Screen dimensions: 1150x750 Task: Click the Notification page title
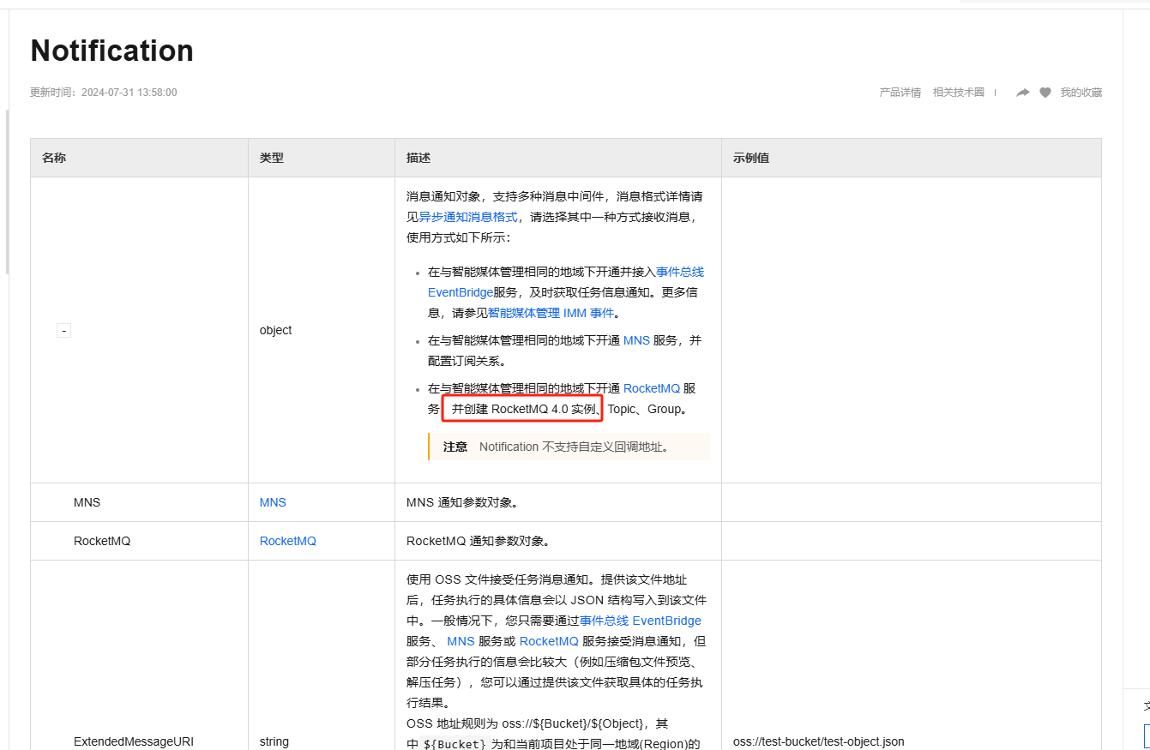[x=112, y=51]
